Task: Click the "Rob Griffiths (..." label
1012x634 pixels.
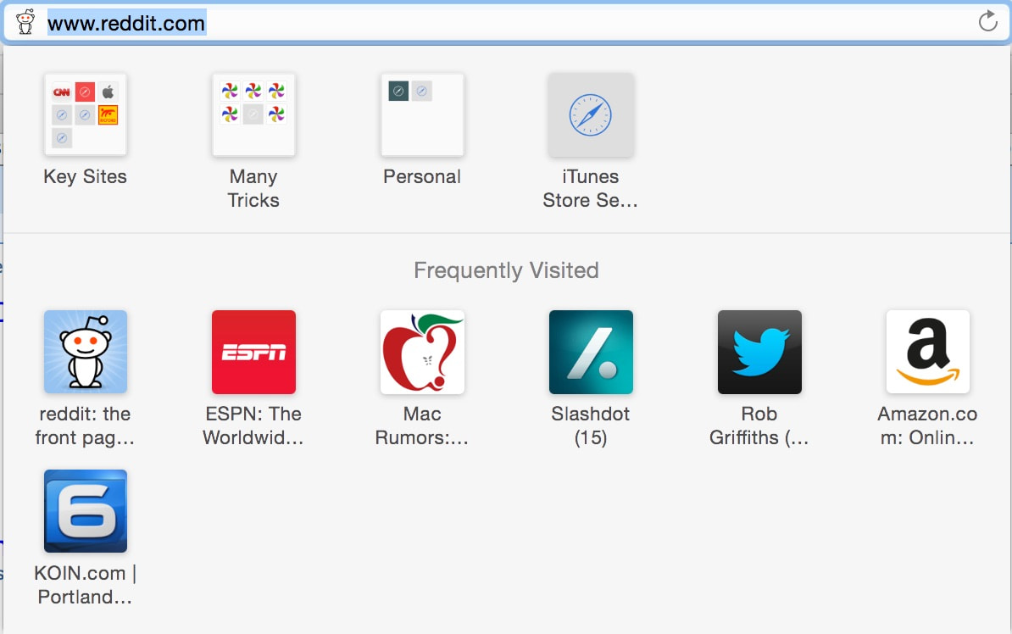Action: coord(759,425)
